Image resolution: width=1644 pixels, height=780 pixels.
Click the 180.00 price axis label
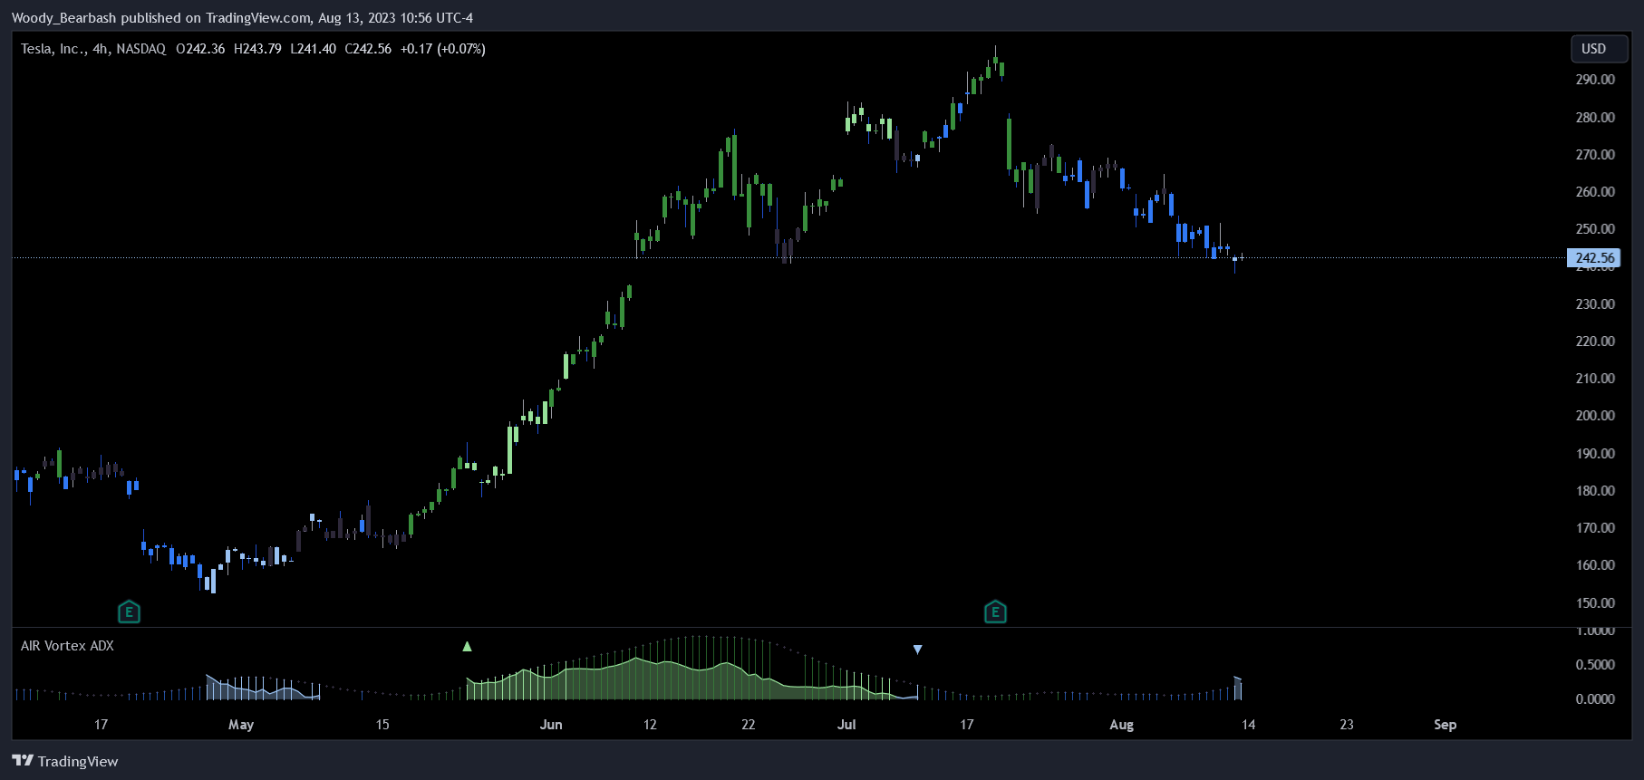click(1595, 491)
